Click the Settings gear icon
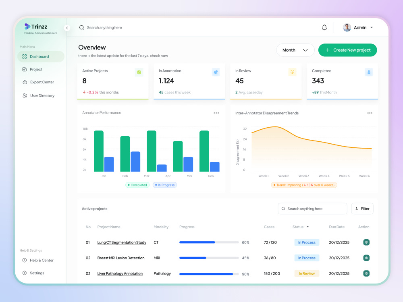This screenshot has height=302, width=403. [25, 273]
